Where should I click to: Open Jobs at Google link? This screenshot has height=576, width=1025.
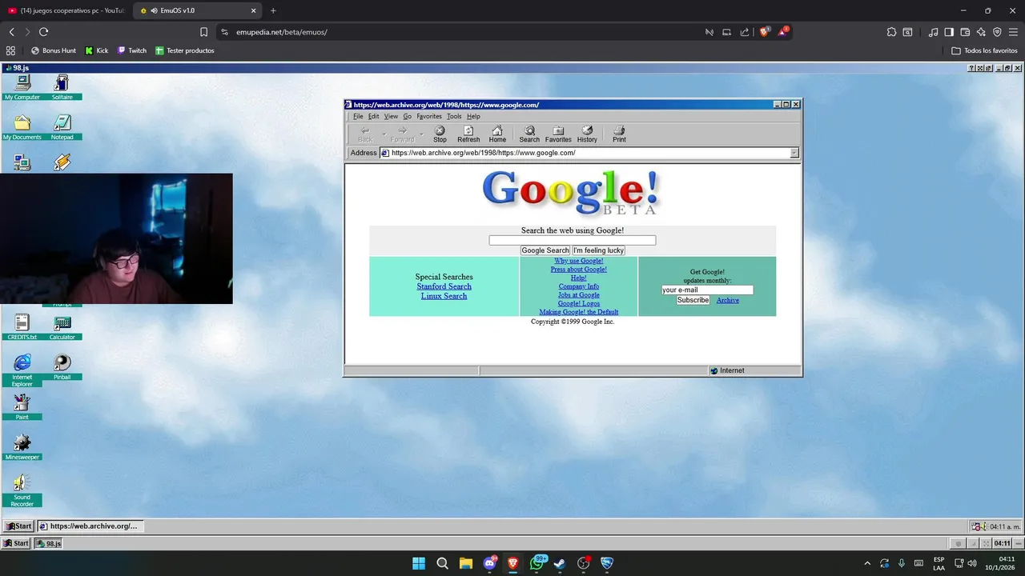click(x=578, y=295)
